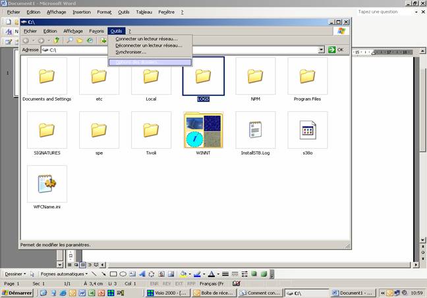The width and height of the screenshot is (427, 298).
Task: Toggle EXT extend selection indicator
Action: (x=179, y=284)
